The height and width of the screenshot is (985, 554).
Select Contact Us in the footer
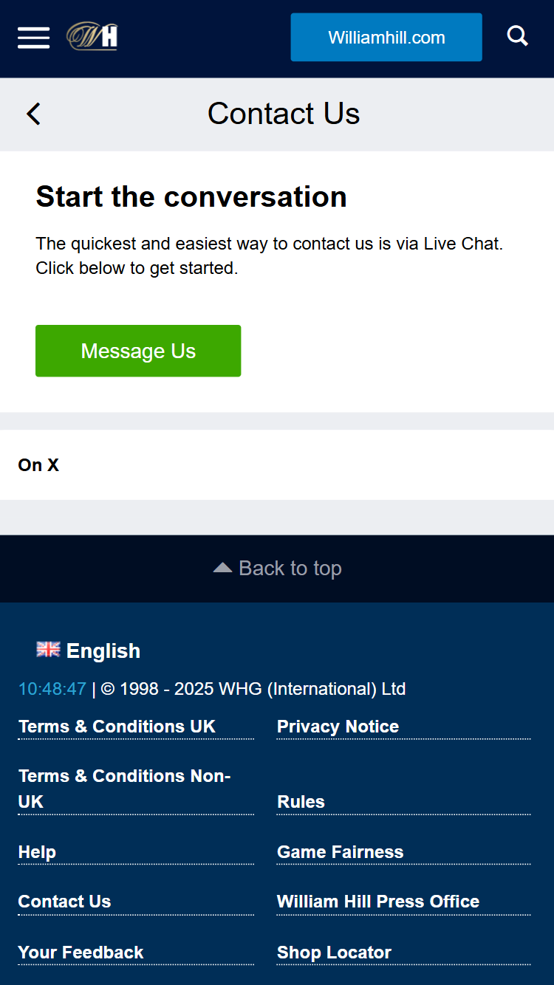pos(64,902)
